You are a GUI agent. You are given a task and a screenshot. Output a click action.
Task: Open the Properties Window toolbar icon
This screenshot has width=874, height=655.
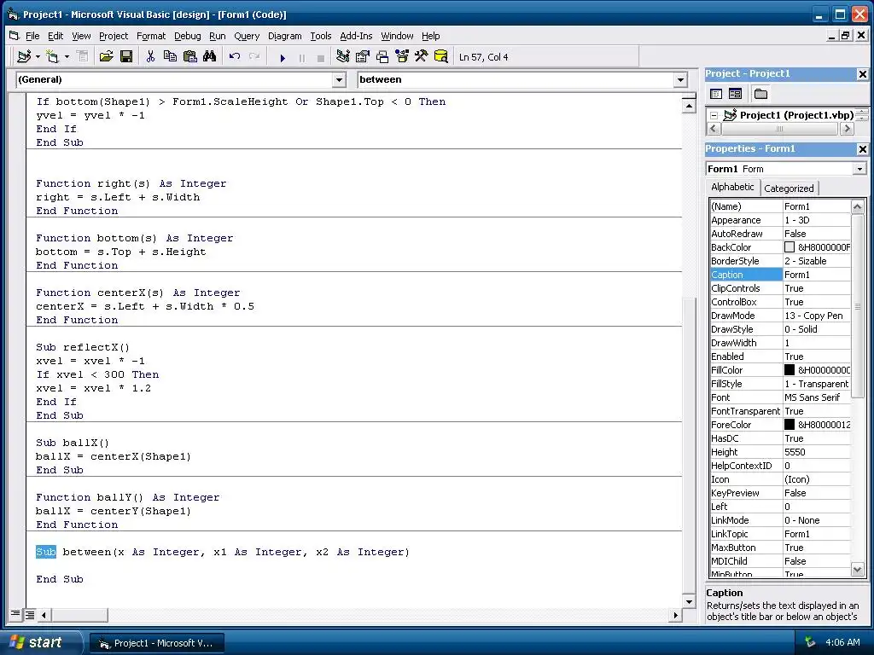click(362, 56)
